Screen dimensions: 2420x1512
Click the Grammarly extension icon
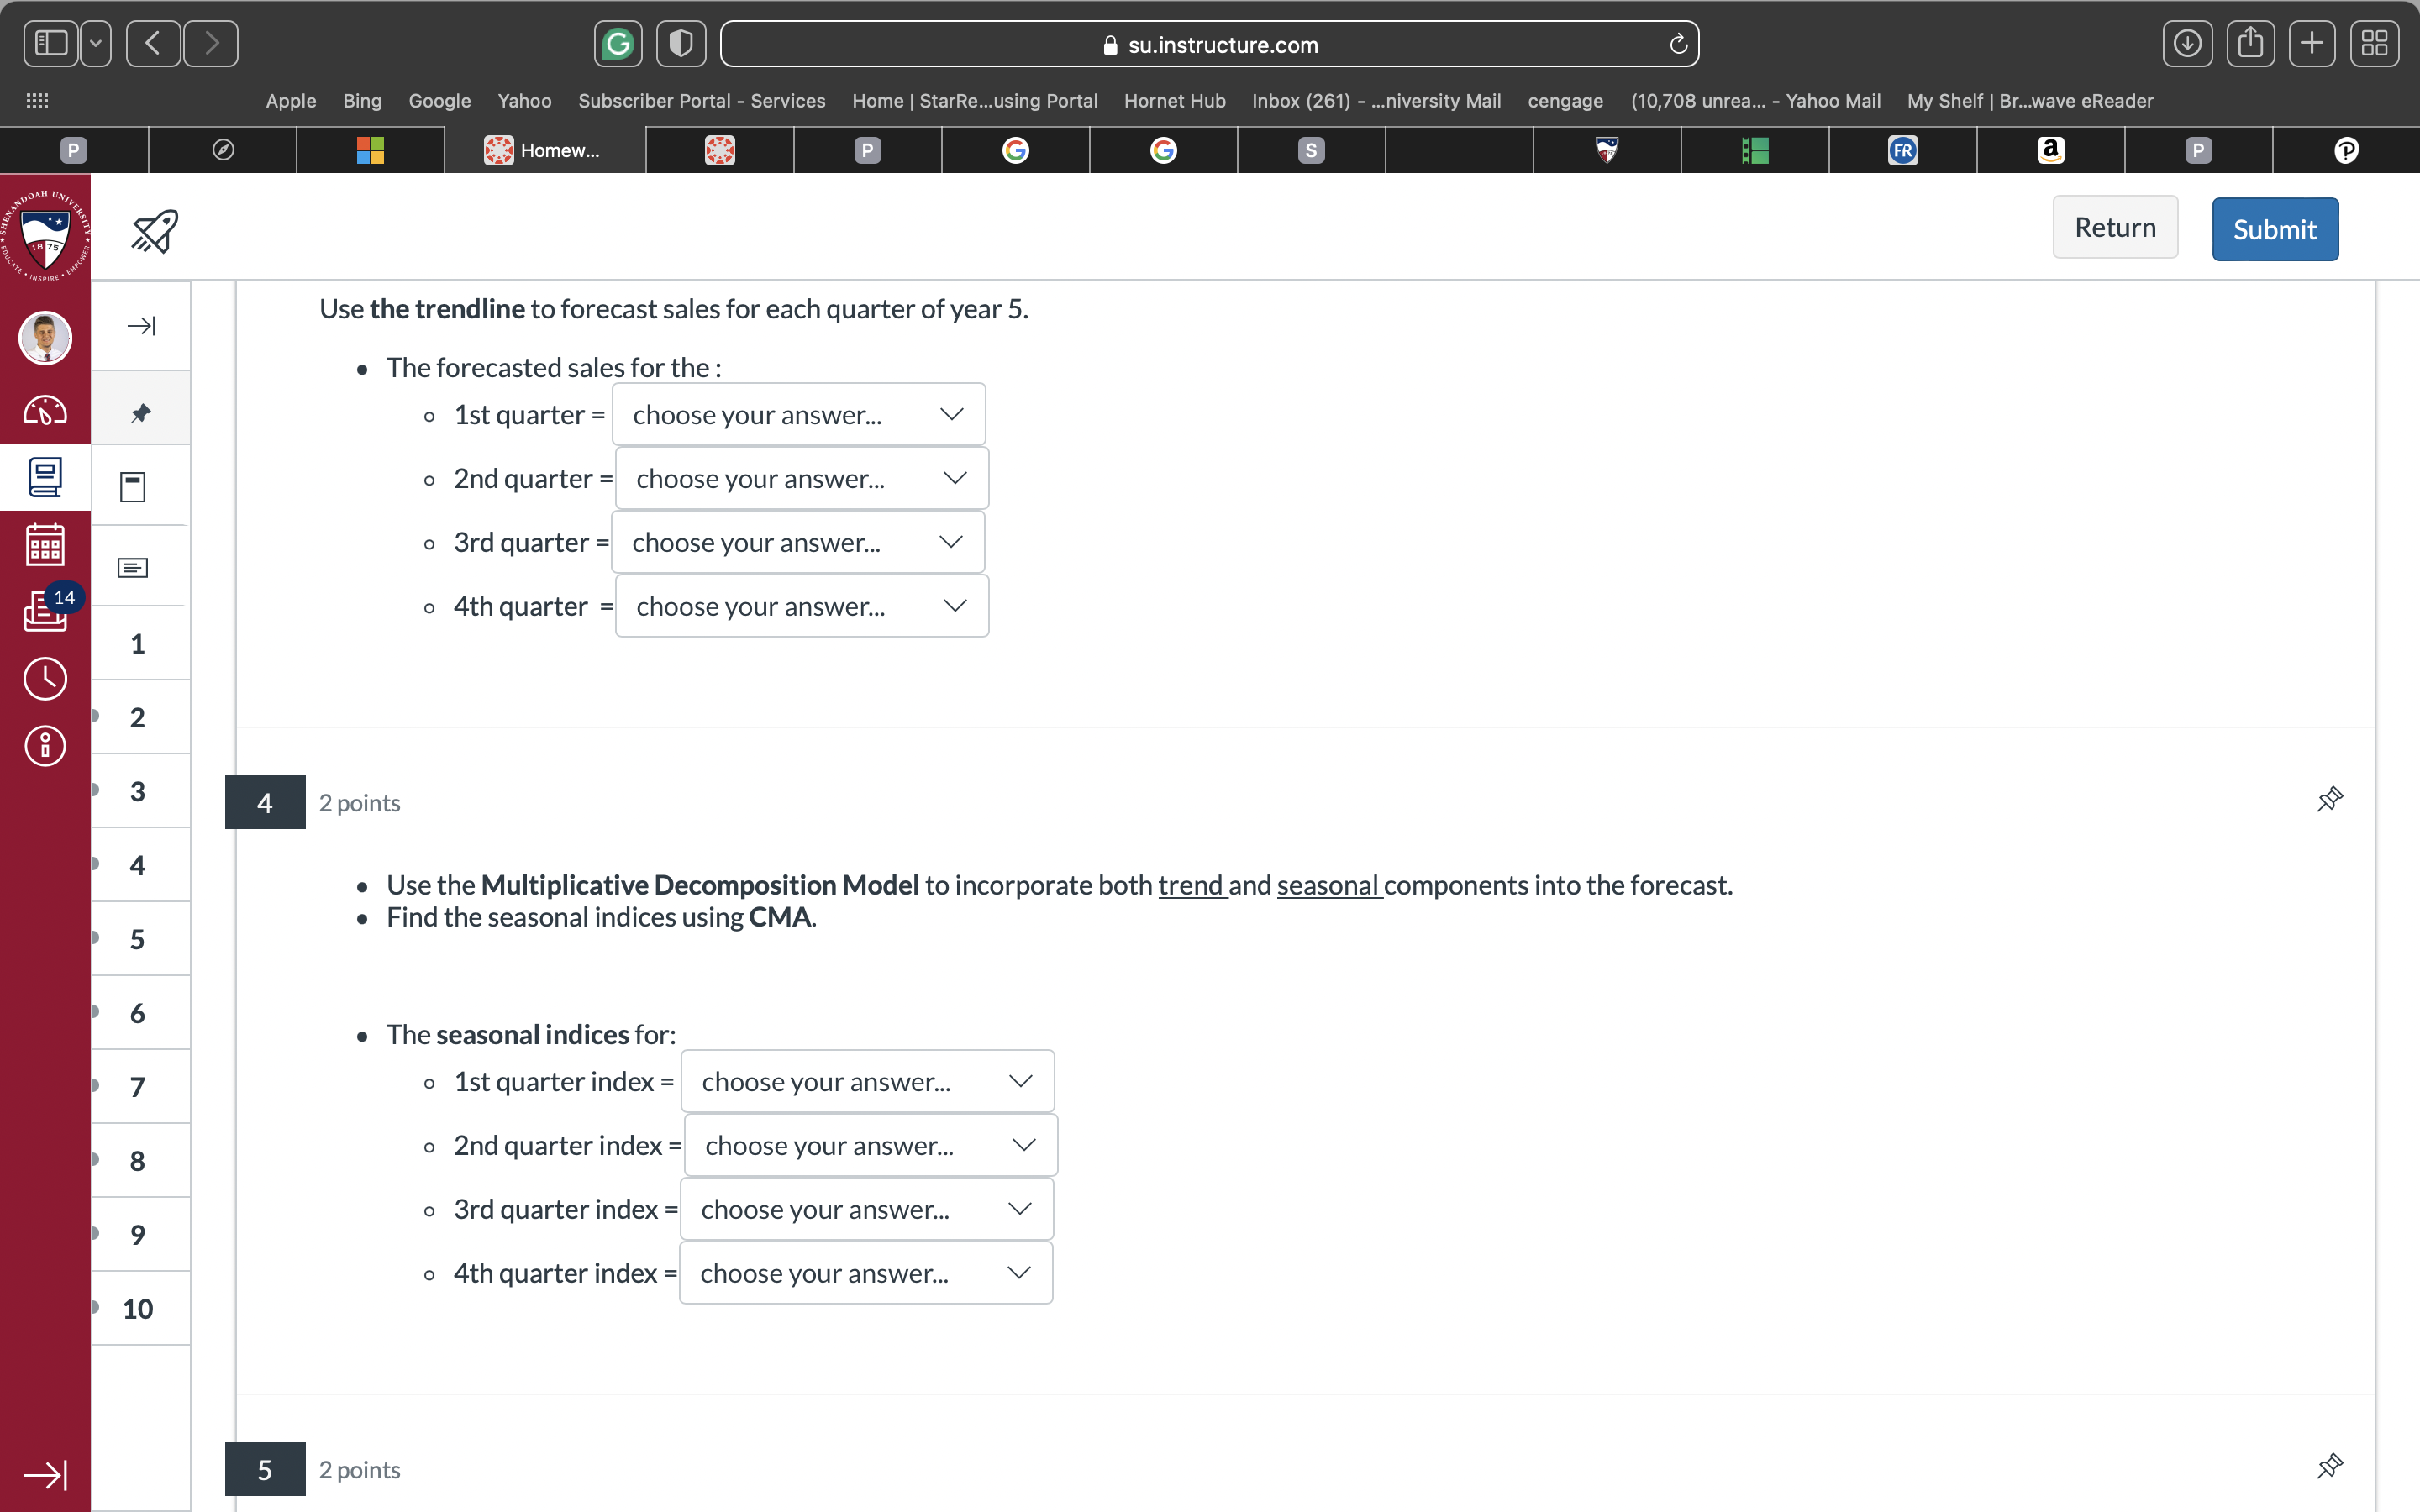point(618,44)
